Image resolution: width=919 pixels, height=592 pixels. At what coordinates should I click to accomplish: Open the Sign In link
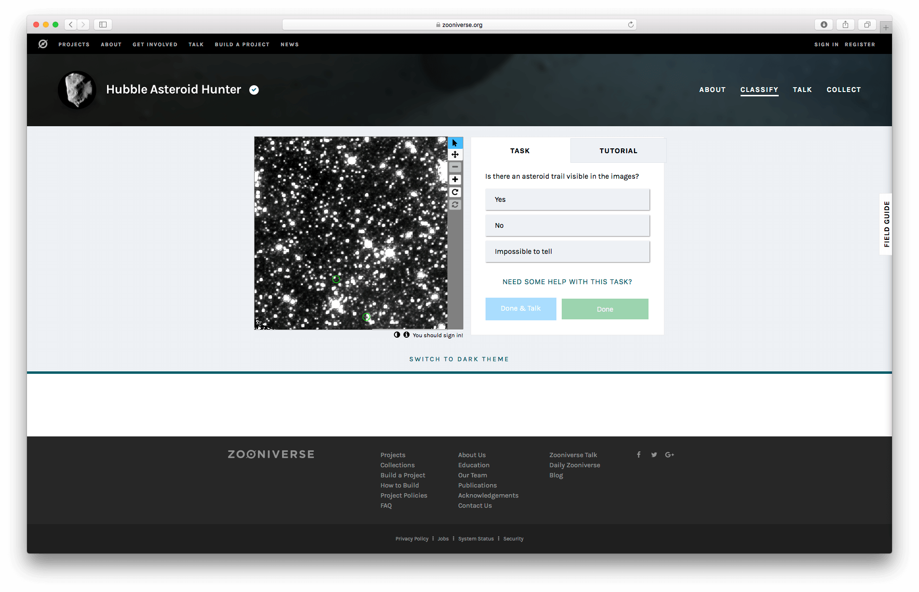(826, 44)
